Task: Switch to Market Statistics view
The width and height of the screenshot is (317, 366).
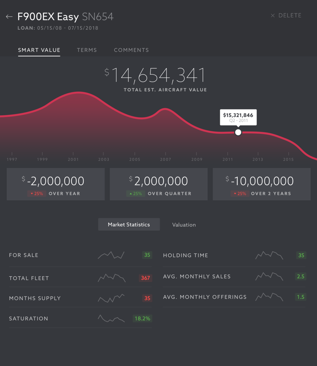Action: point(129,224)
